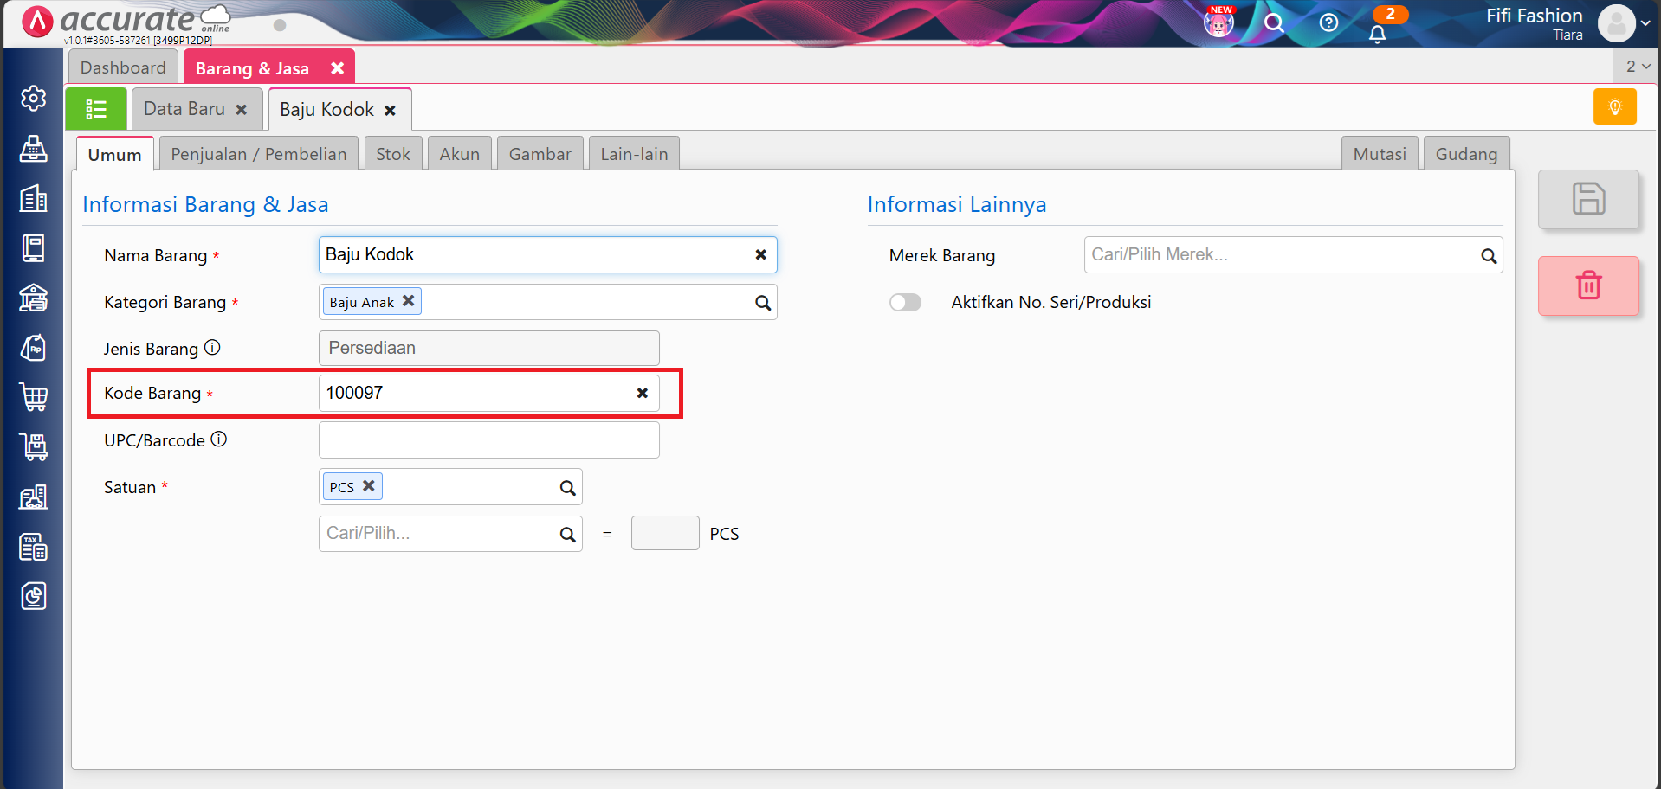Switch to Penjualan / Pembelian tab
This screenshot has width=1661, height=789.
pos(258,154)
